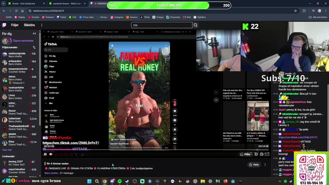
Task: Open noahsarkbtw channel from sidebar
Action: [x=19, y=89]
